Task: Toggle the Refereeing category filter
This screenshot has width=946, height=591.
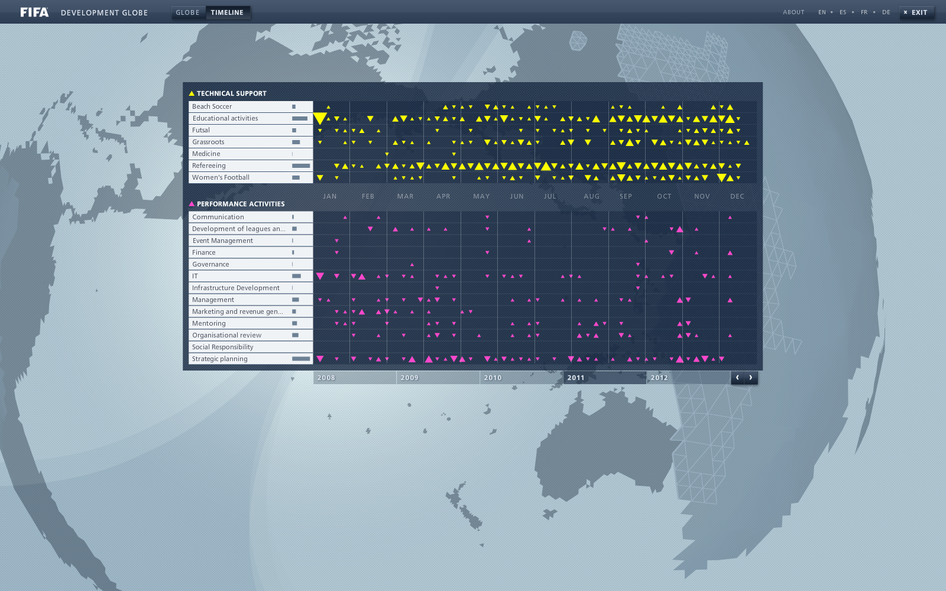Action: coord(250,165)
